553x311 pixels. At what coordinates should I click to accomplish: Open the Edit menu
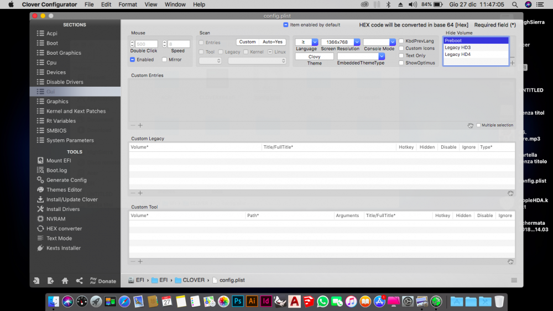click(x=106, y=4)
